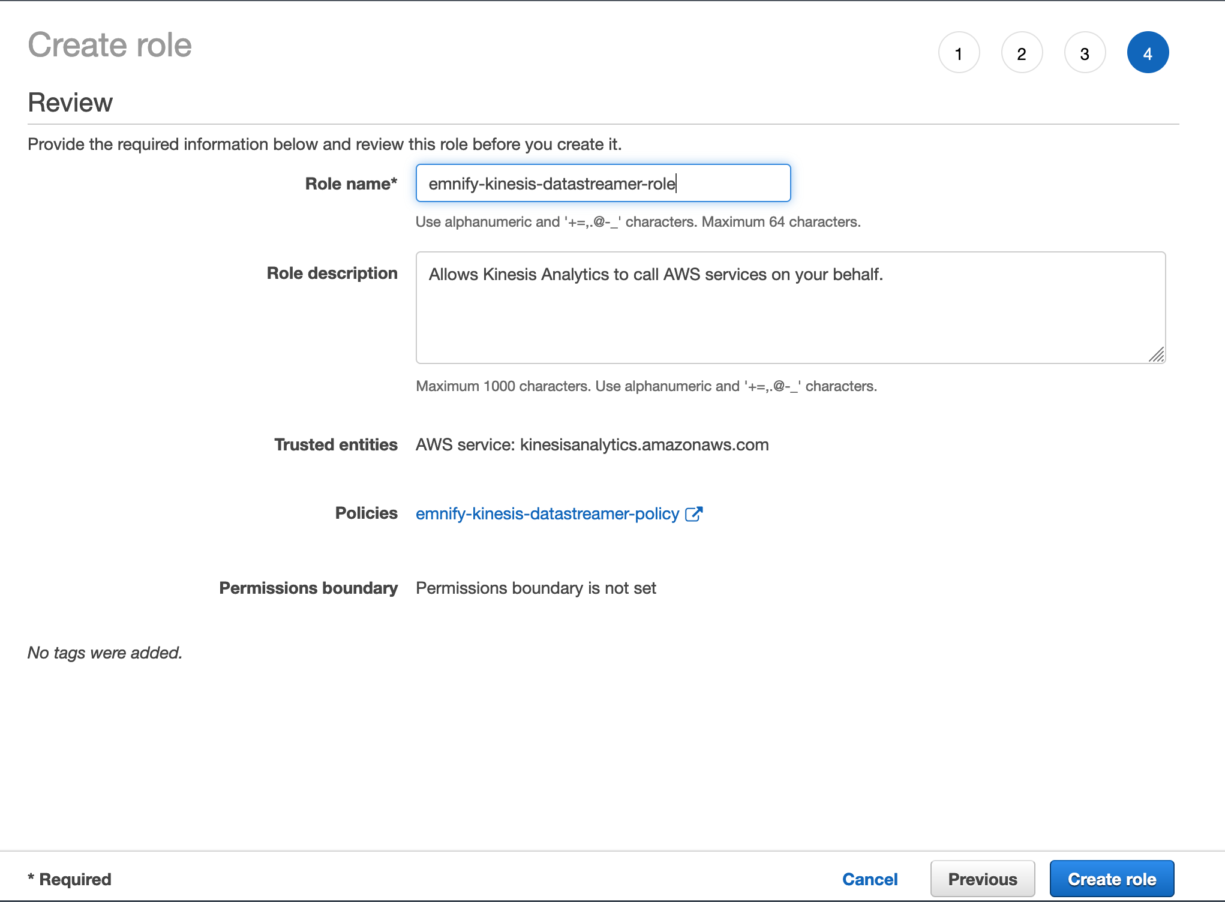The width and height of the screenshot is (1225, 902).
Task: Click the Policies label
Action: 366,513
